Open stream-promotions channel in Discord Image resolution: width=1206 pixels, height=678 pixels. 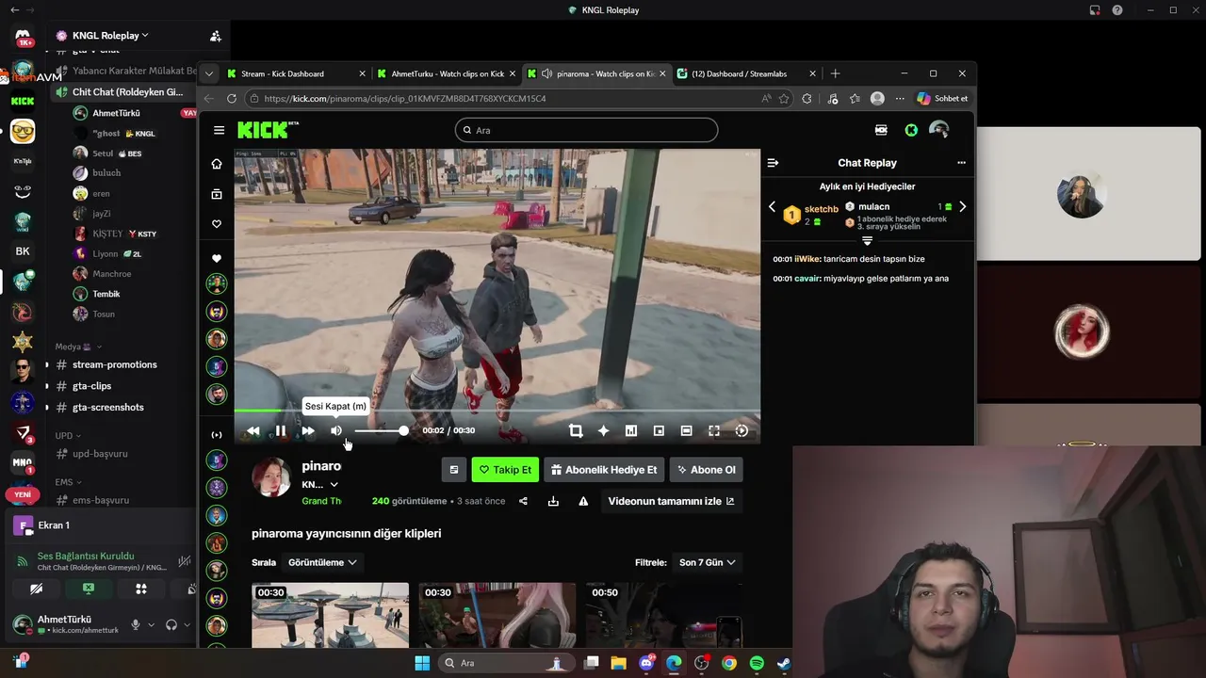point(114,364)
